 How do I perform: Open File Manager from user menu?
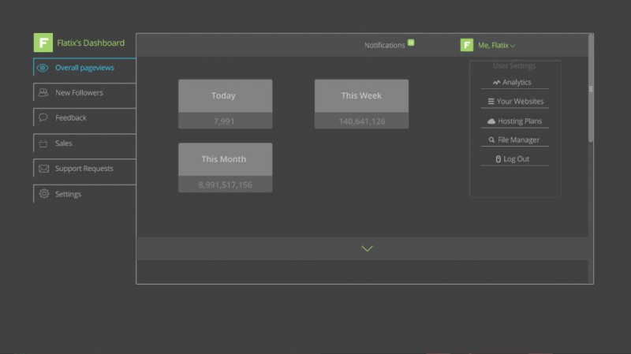click(514, 140)
